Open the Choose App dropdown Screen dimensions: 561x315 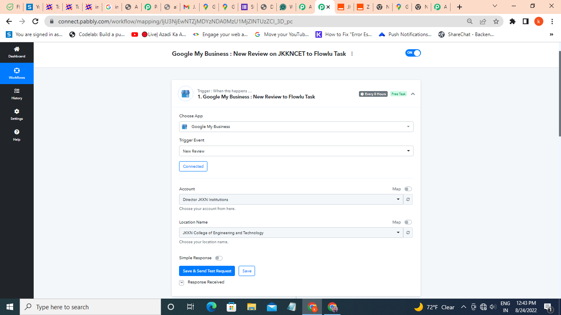tap(296, 127)
